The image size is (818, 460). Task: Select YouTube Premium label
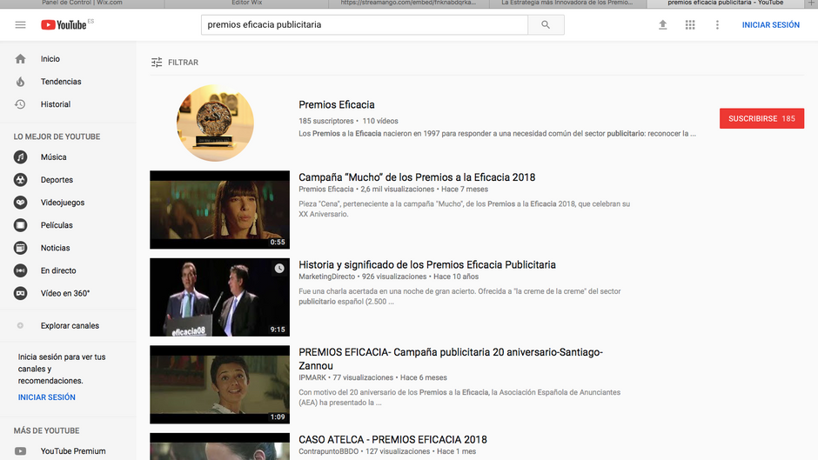click(73, 451)
